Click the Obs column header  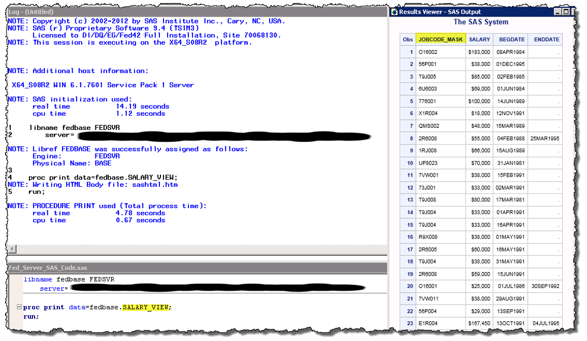coord(408,39)
